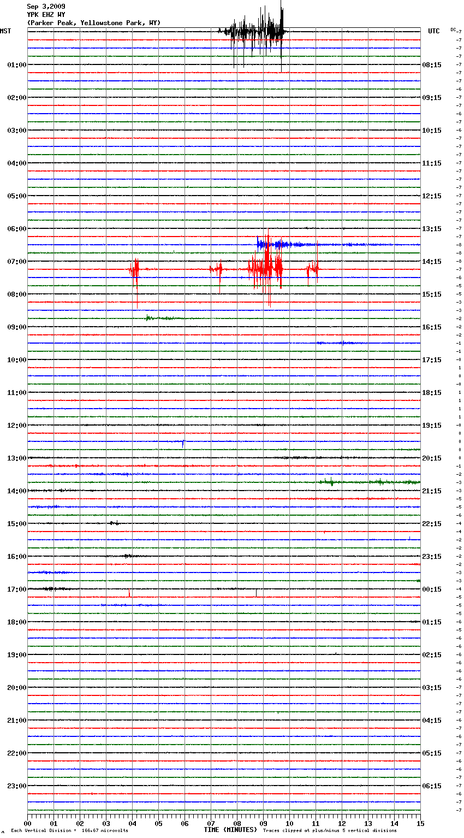
Task: Click the "DC" column header
Action: [453, 29]
